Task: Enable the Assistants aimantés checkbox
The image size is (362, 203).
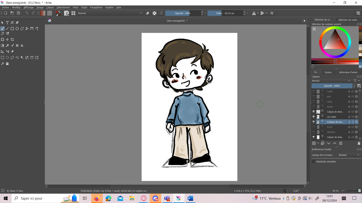Action: (313, 161)
